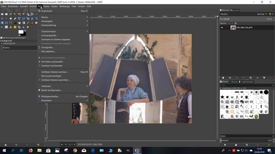Select the Rectangle Select tool
This screenshot has height=154, width=275.
(2, 14)
